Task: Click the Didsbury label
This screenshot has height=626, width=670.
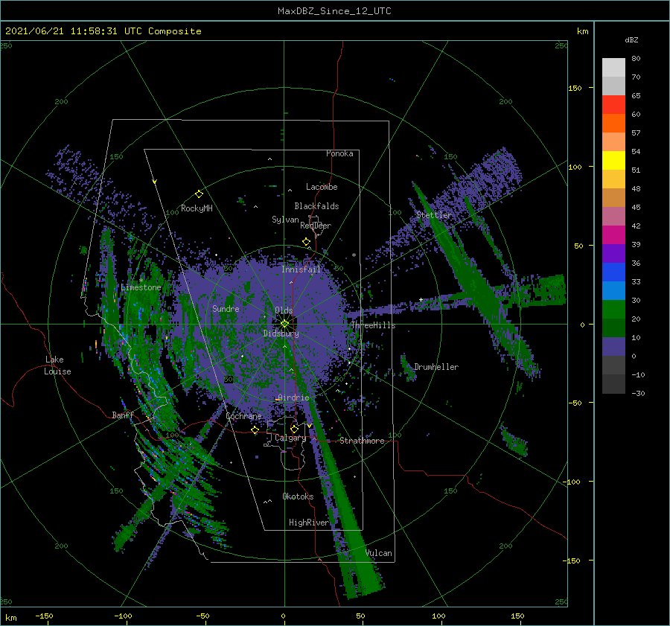Action: 281,333
